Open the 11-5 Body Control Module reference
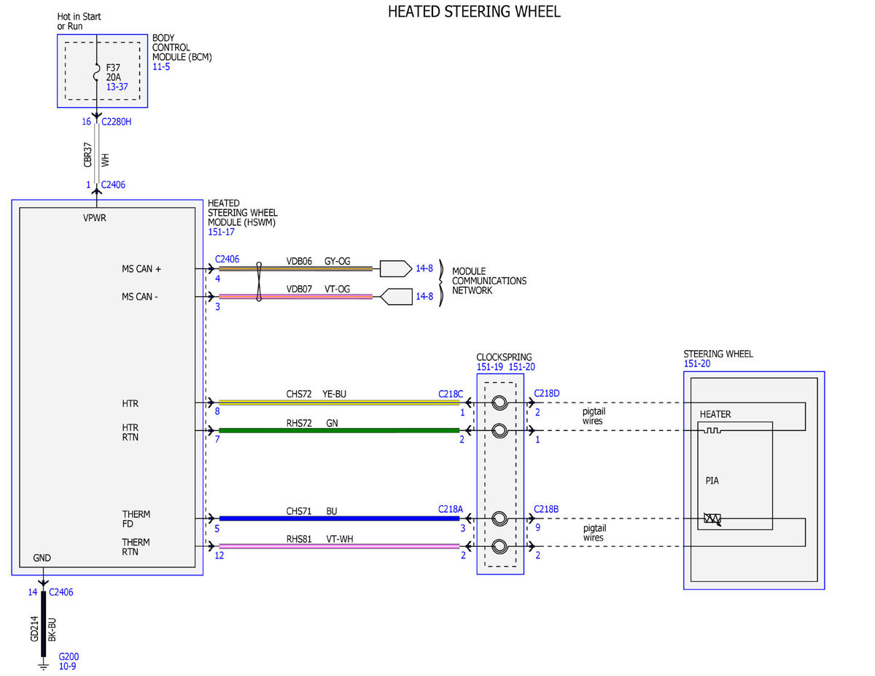The width and height of the screenshot is (875, 676). click(x=160, y=66)
